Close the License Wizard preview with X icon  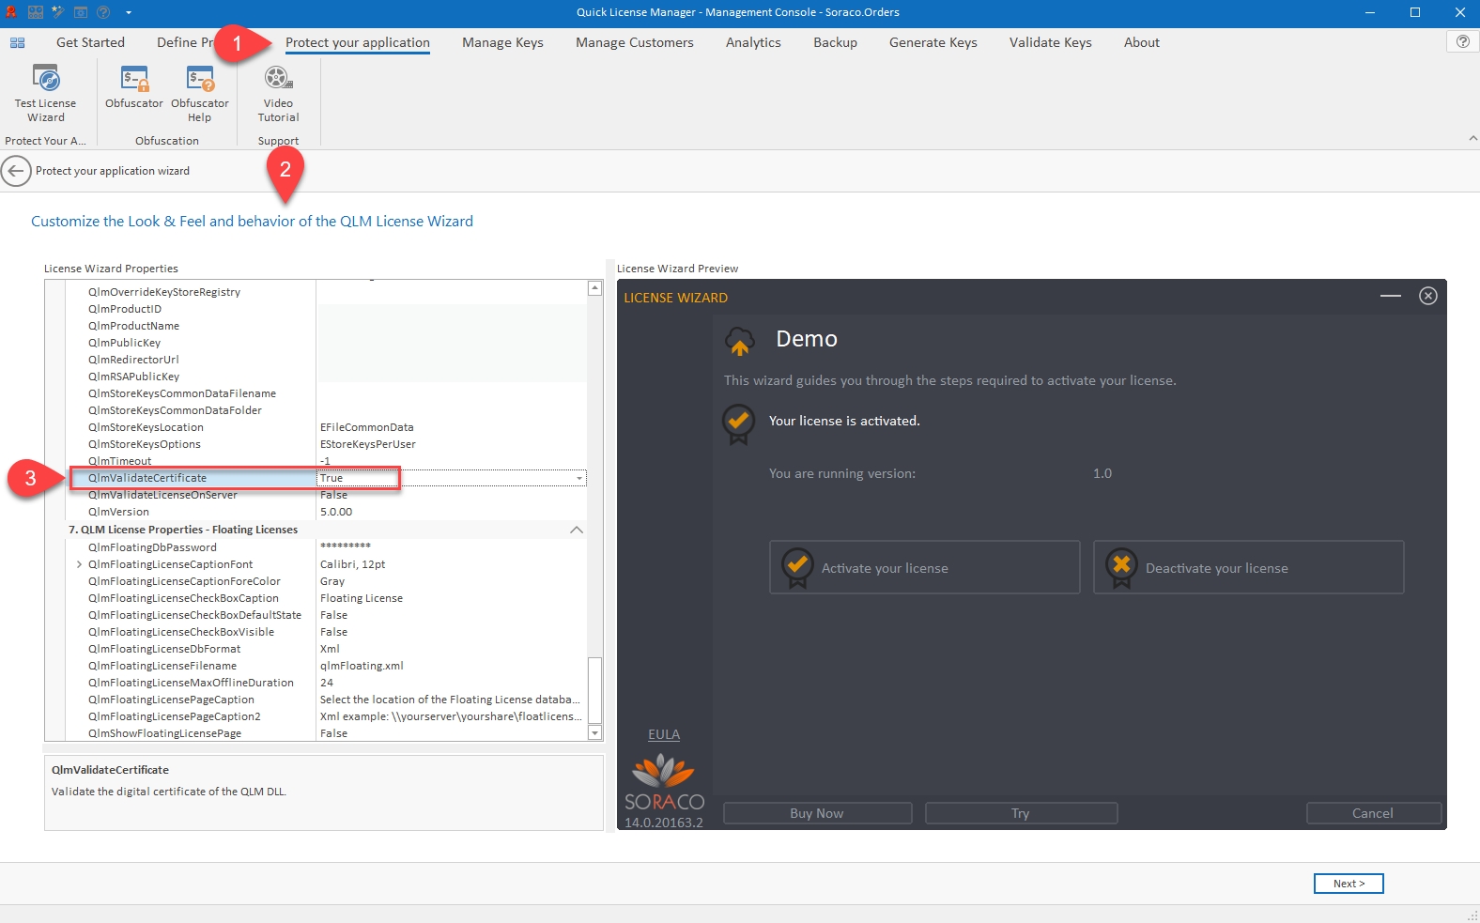(x=1427, y=296)
